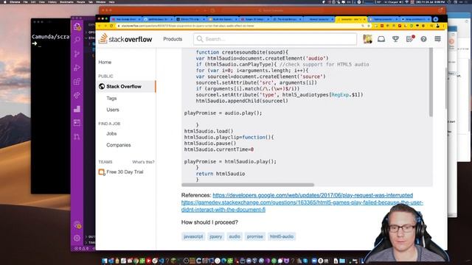Click the Teams briefcase icon
The image size is (472, 265).
[102, 172]
